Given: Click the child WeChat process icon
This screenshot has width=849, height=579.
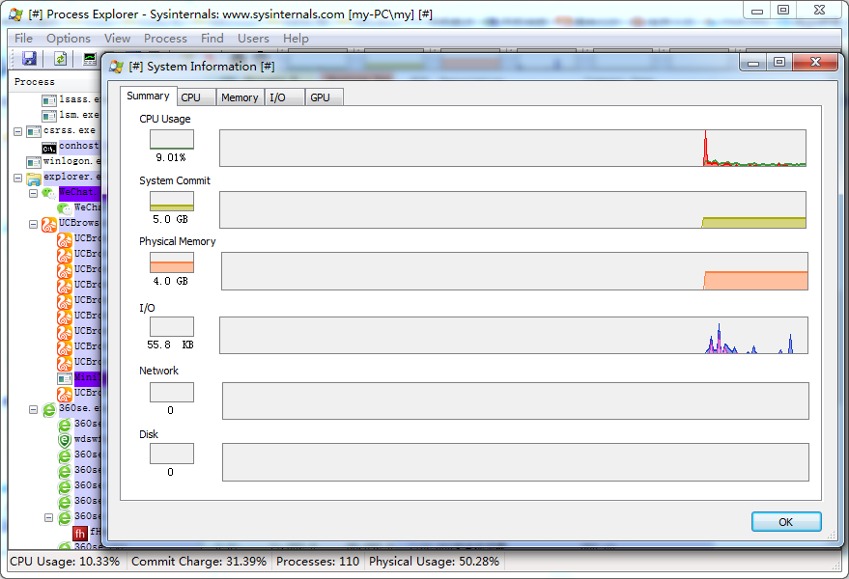Looking at the screenshot, I should 65,207.
